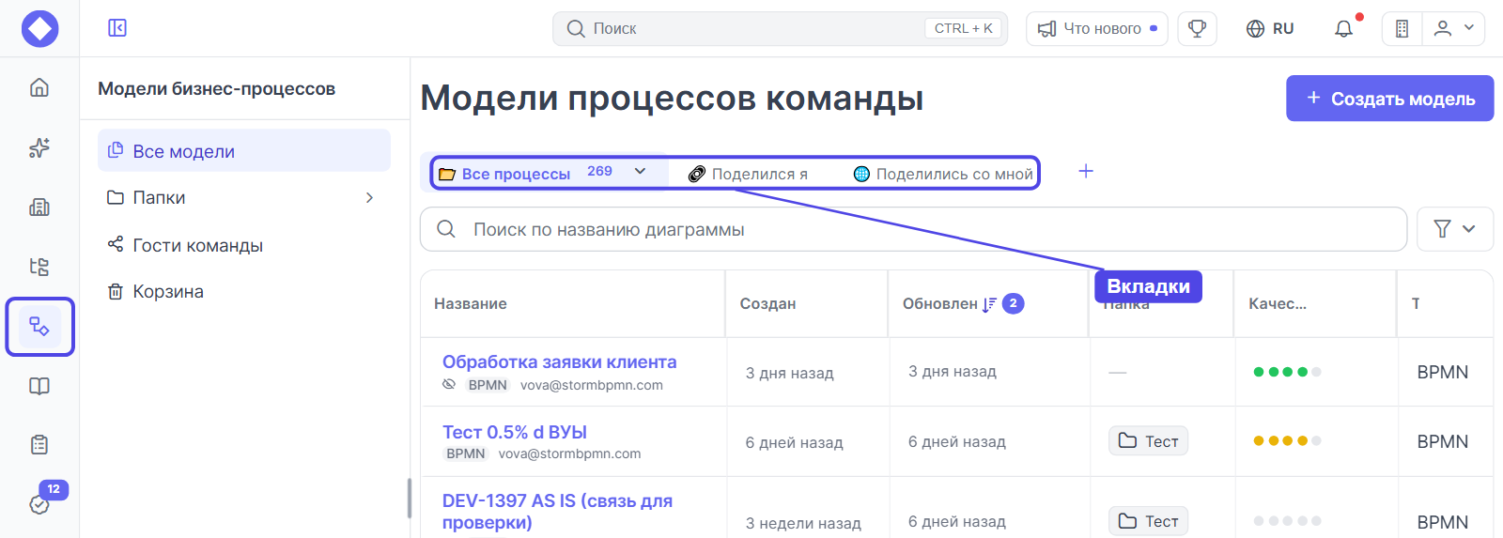
Task: Open the process models sidebar icon
Action: point(39,327)
